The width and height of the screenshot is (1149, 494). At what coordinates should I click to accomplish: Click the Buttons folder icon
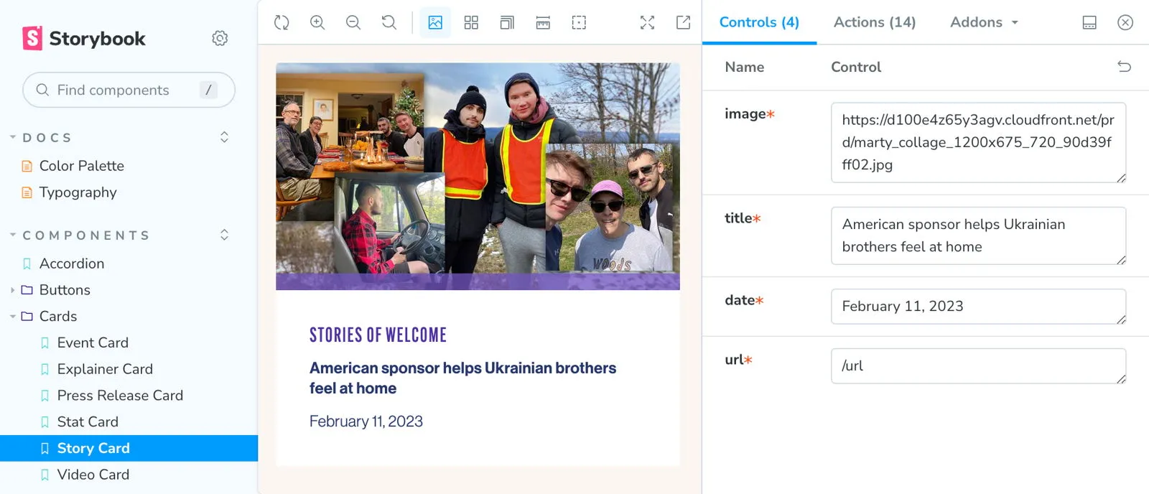tap(27, 290)
